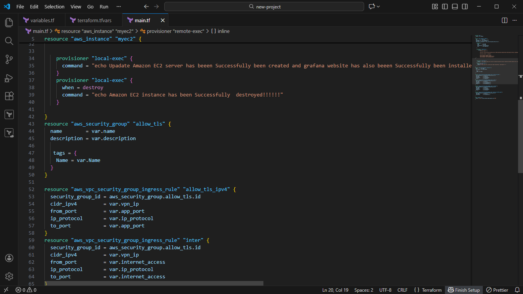
Task: Open the Explorer view icon
Action: pyautogui.click(x=9, y=23)
